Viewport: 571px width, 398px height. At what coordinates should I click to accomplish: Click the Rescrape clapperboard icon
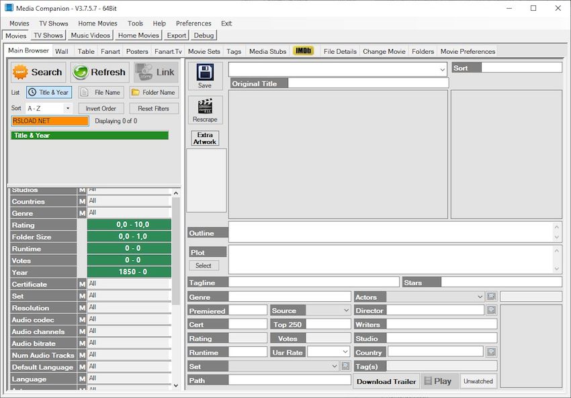(205, 106)
